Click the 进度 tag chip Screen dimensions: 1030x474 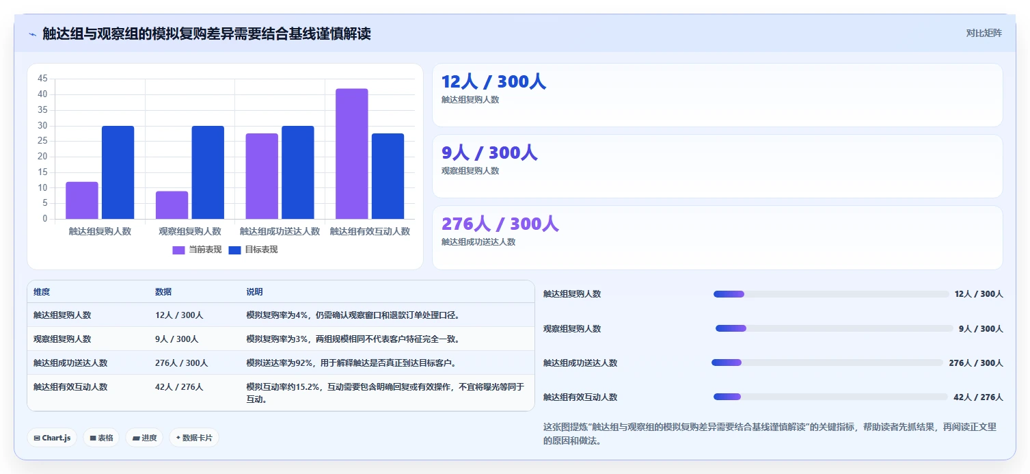tap(144, 438)
